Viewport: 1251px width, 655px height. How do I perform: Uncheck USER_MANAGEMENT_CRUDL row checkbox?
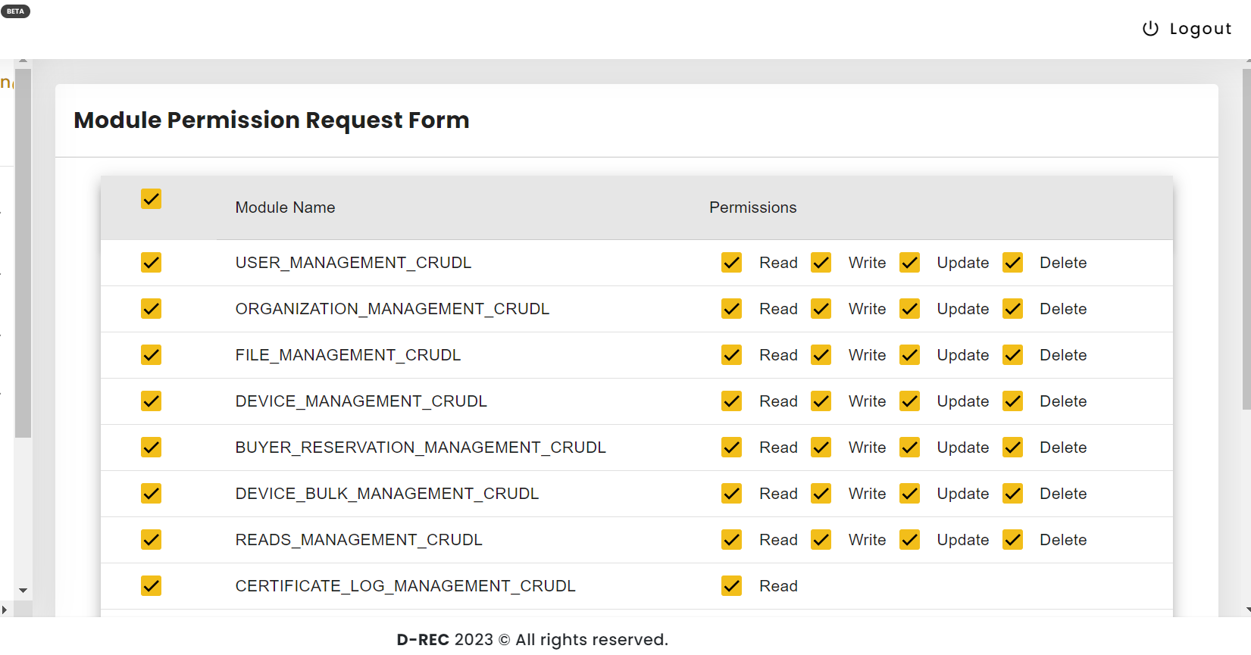tap(151, 263)
